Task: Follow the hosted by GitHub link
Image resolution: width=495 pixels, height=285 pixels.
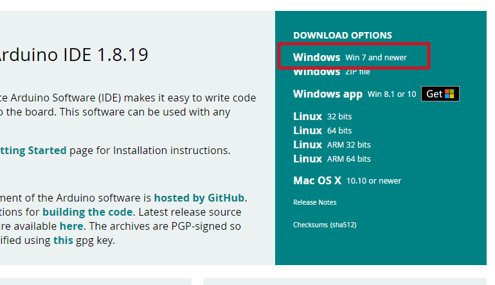Action: pyautogui.click(x=200, y=198)
